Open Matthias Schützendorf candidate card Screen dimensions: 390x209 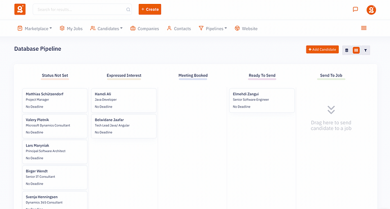[x=55, y=100]
